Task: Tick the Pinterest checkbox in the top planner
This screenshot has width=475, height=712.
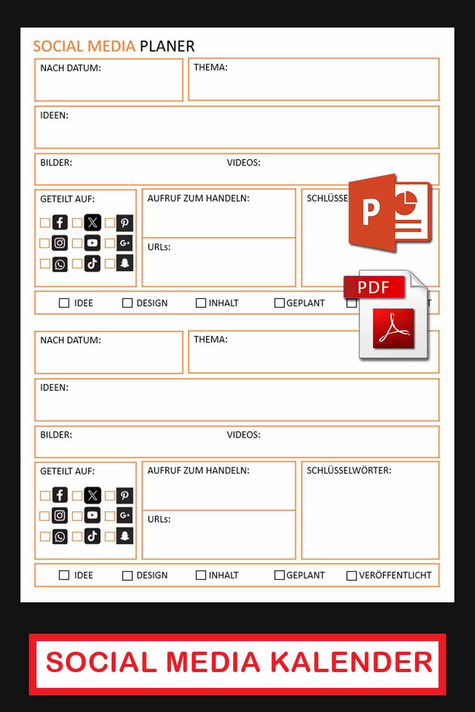Action: click(x=110, y=223)
